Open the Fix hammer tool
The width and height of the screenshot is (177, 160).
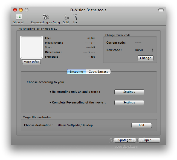(x=75, y=19)
